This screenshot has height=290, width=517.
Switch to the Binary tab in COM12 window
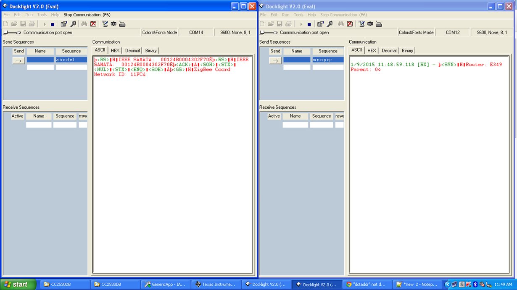(407, 50)
